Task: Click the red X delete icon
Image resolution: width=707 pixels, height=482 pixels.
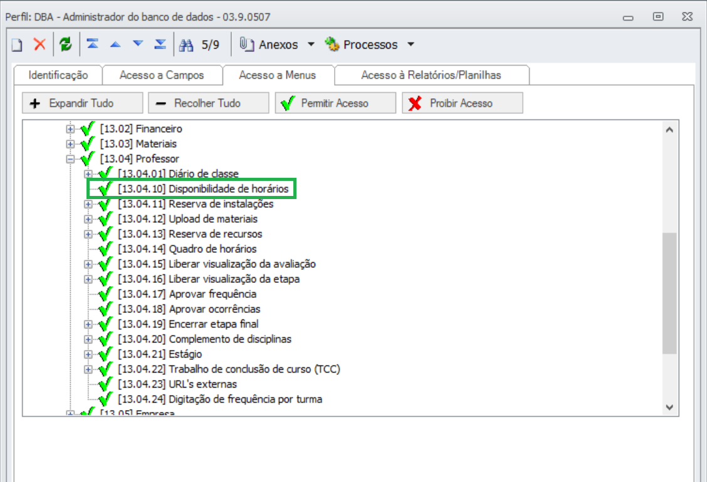Action: [x=39, y=44]
